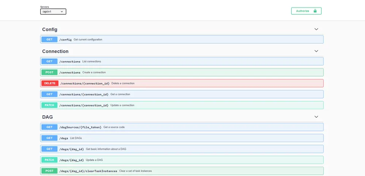Expand GET /connections List connections endpoint
The image size is (365, 176).
182,61
